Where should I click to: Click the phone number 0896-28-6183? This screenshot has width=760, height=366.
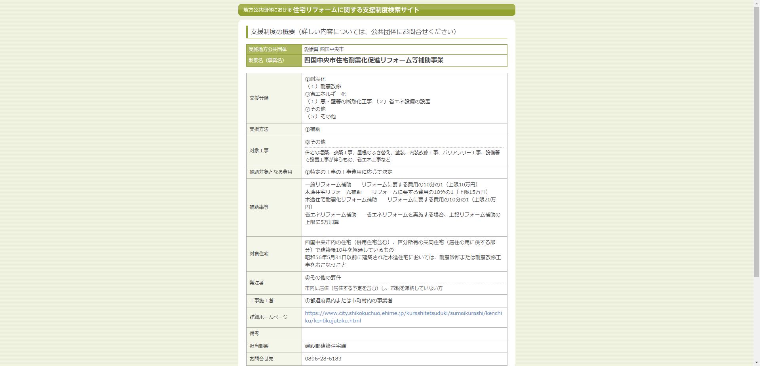pos(323,359)
